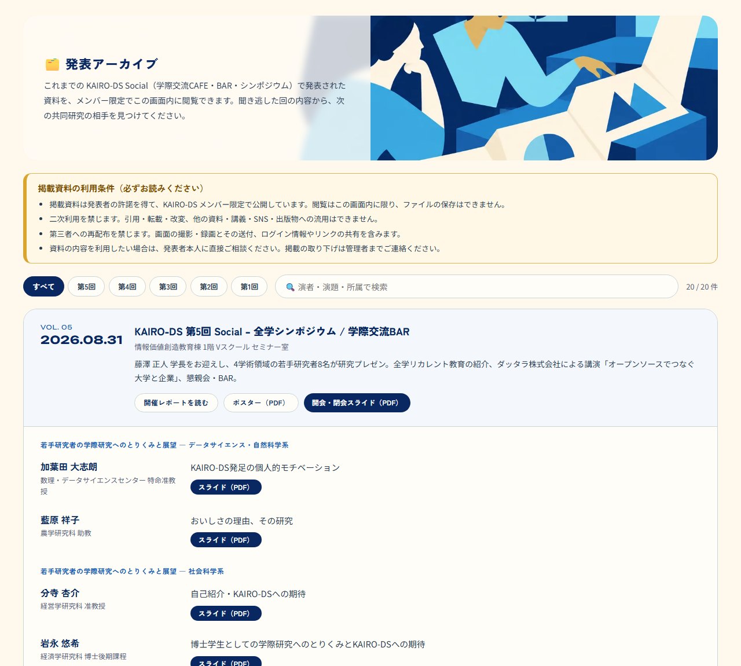Click speaker name 岩永 悠希
741x666 pixels.
pos(60,643)
